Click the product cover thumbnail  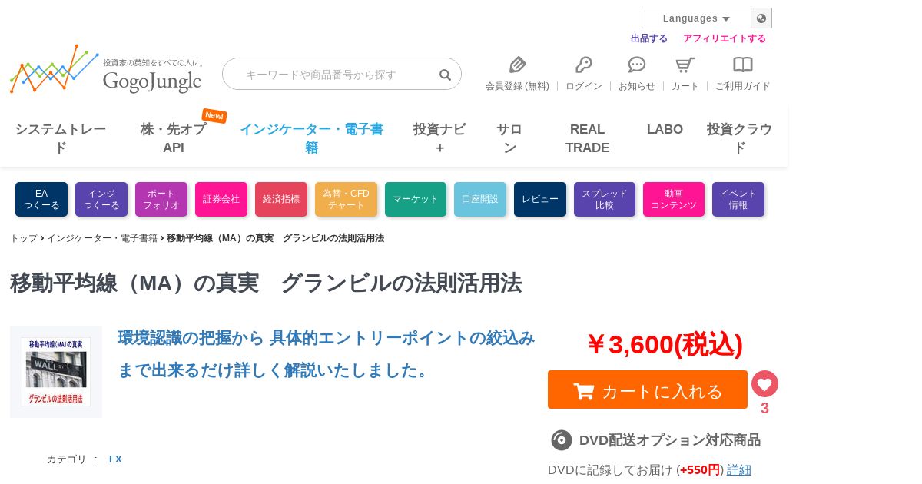tap(56, 372)
